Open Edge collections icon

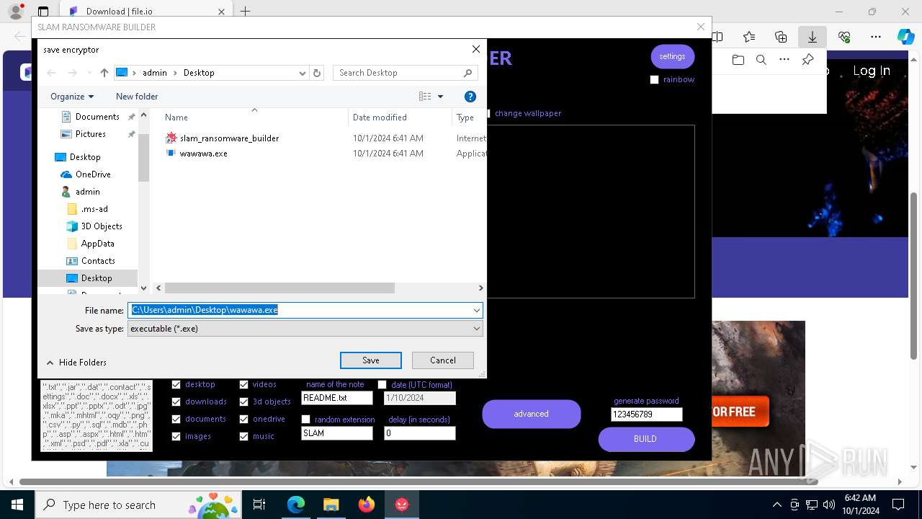coord(781,37)
